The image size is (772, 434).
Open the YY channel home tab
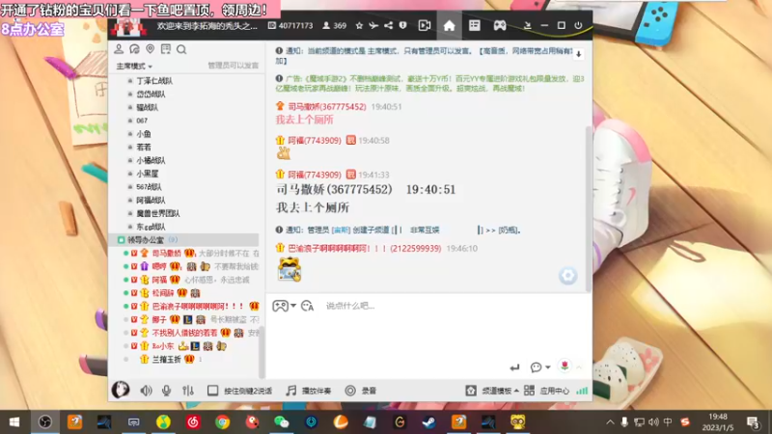pyautogui.click(x=449, y=26)
